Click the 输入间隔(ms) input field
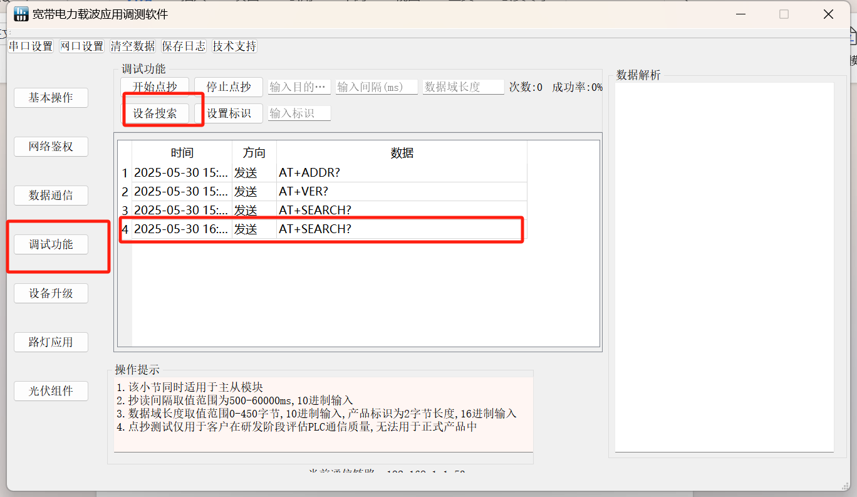This screenshot has height=497, width=857. 376,86
